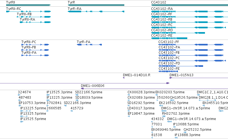Click the DME1-014D10.R BAC end marker
Screen dimensions: 228x139
(x=124, y=78)
